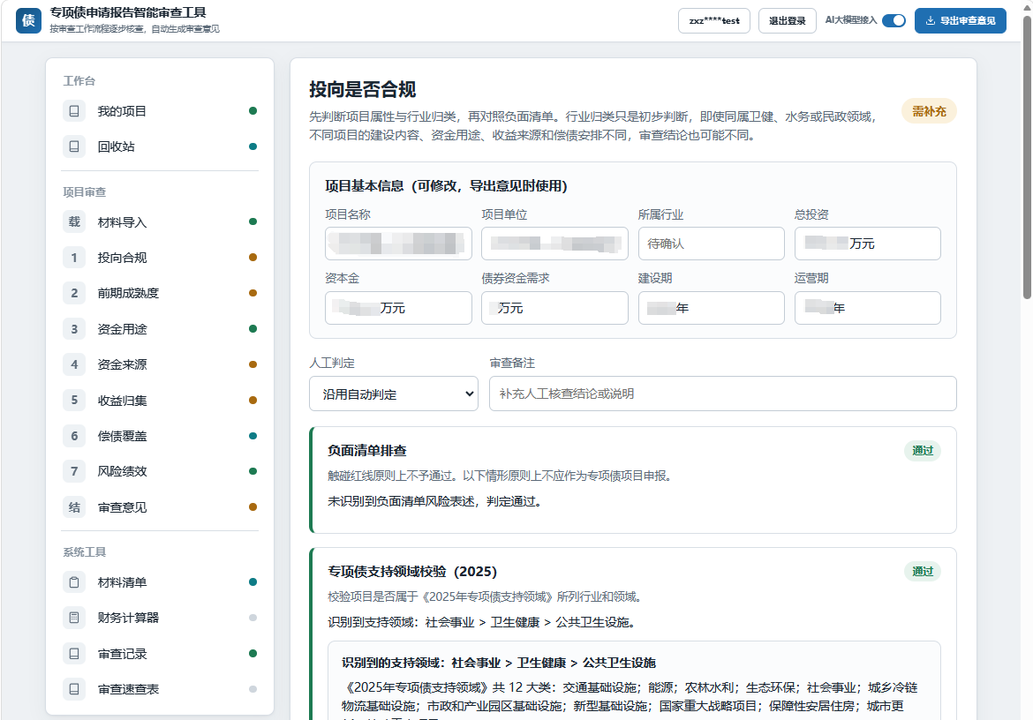Click the 项目基本信息 section title

(x=446, y=185)
